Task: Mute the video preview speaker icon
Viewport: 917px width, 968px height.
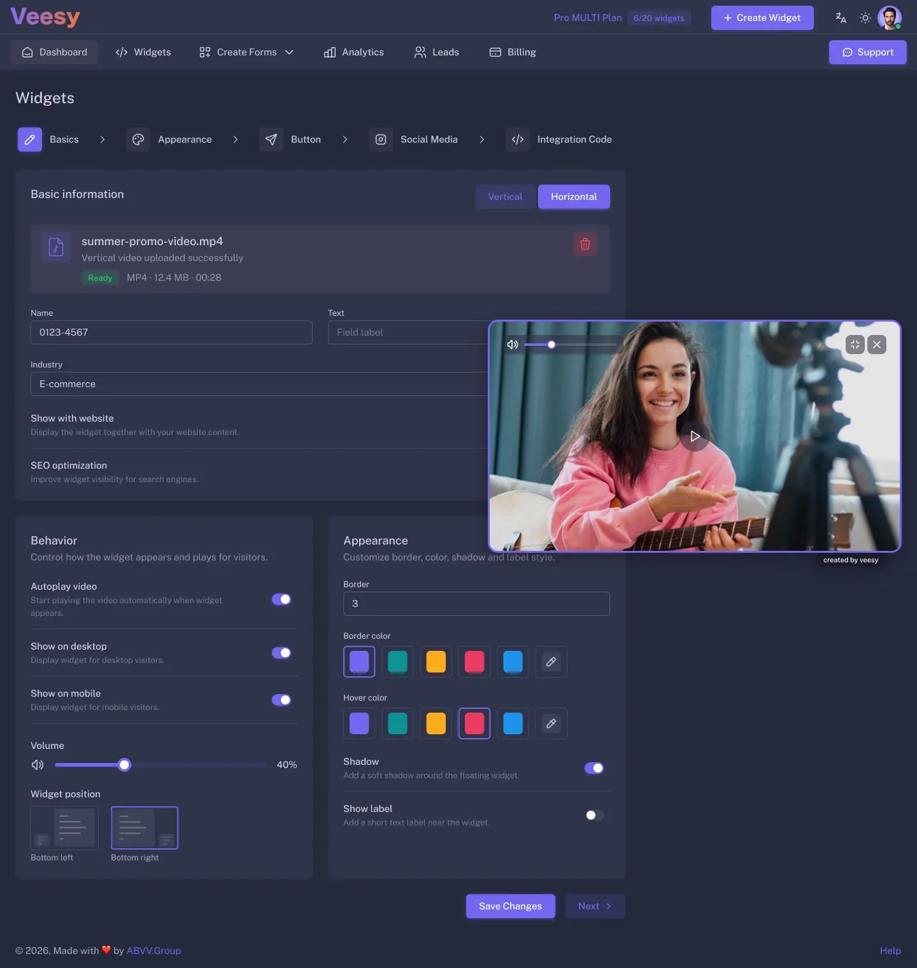Action: 513,345
